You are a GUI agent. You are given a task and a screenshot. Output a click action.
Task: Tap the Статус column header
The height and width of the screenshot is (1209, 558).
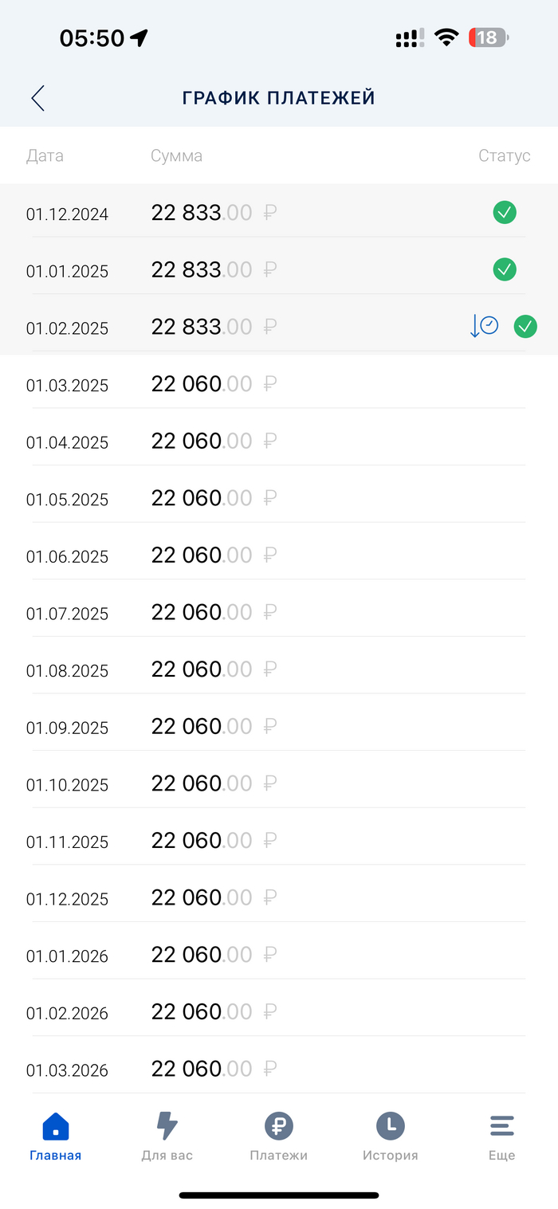click(x=504, y=156)
